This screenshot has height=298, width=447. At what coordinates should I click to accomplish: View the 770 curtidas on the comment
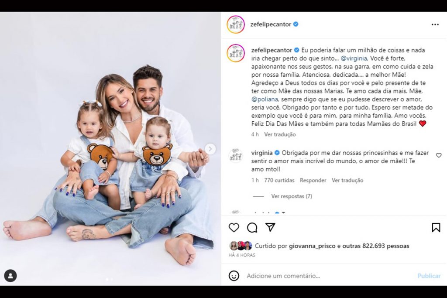pos(279,180)
